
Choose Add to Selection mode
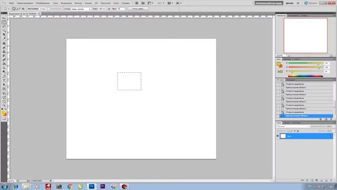[17, 9]
